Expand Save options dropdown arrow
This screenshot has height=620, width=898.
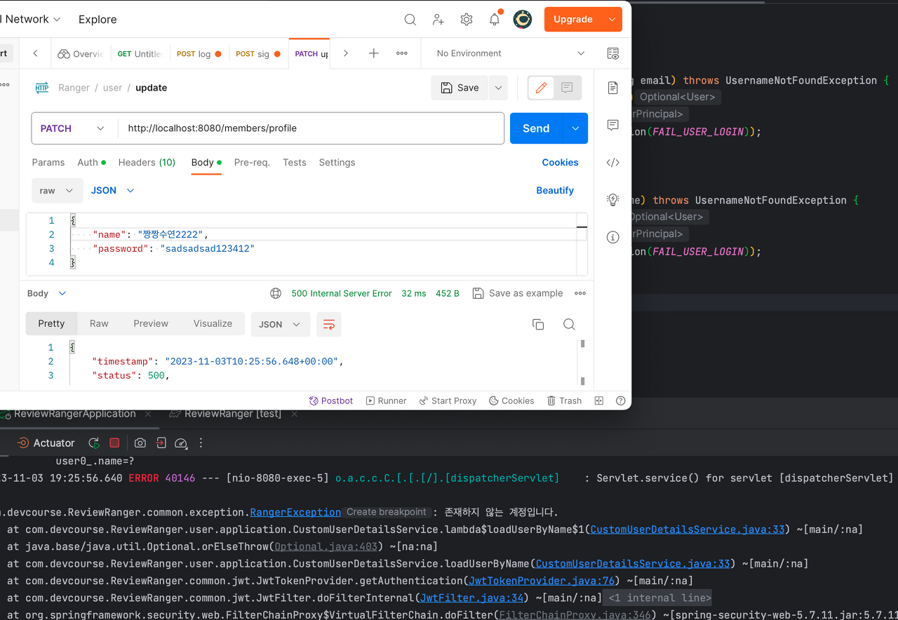coord(498,88)
